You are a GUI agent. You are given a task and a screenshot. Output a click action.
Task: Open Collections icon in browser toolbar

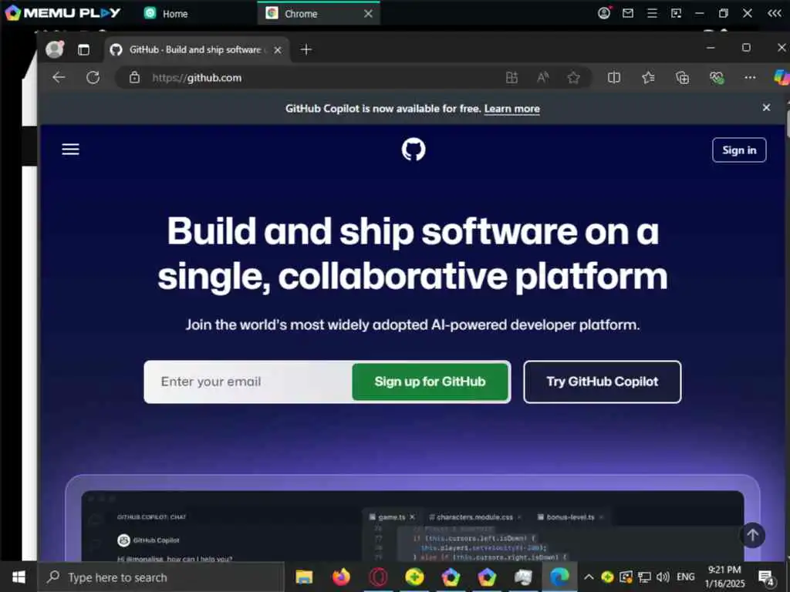[682, 78]
